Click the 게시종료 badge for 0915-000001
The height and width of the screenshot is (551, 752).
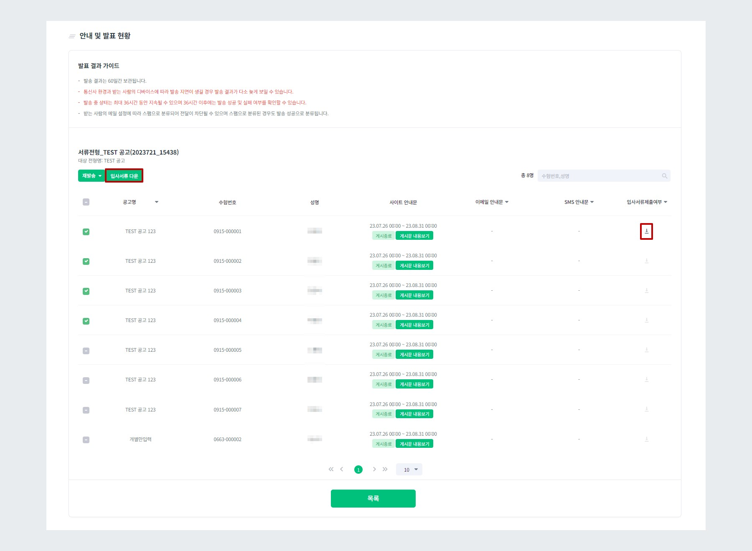(384, 236)
